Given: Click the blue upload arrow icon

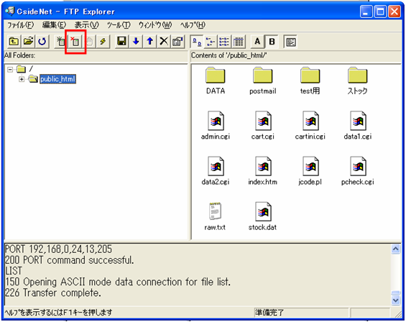Looking at the screenshot, I should (150, 42).
